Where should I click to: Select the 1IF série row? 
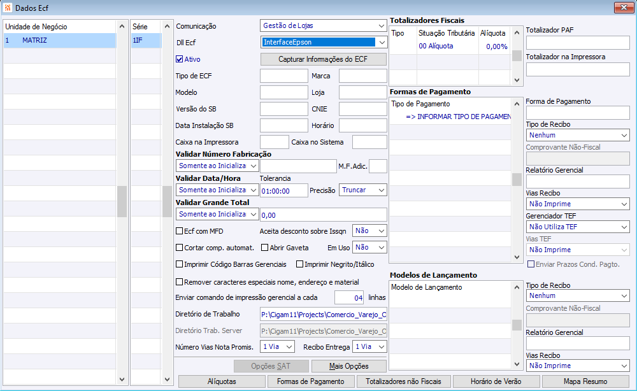coord(147,41)
